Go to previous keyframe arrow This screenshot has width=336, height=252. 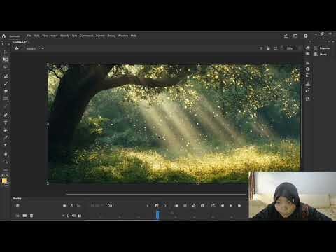click(x=148, y=206)
